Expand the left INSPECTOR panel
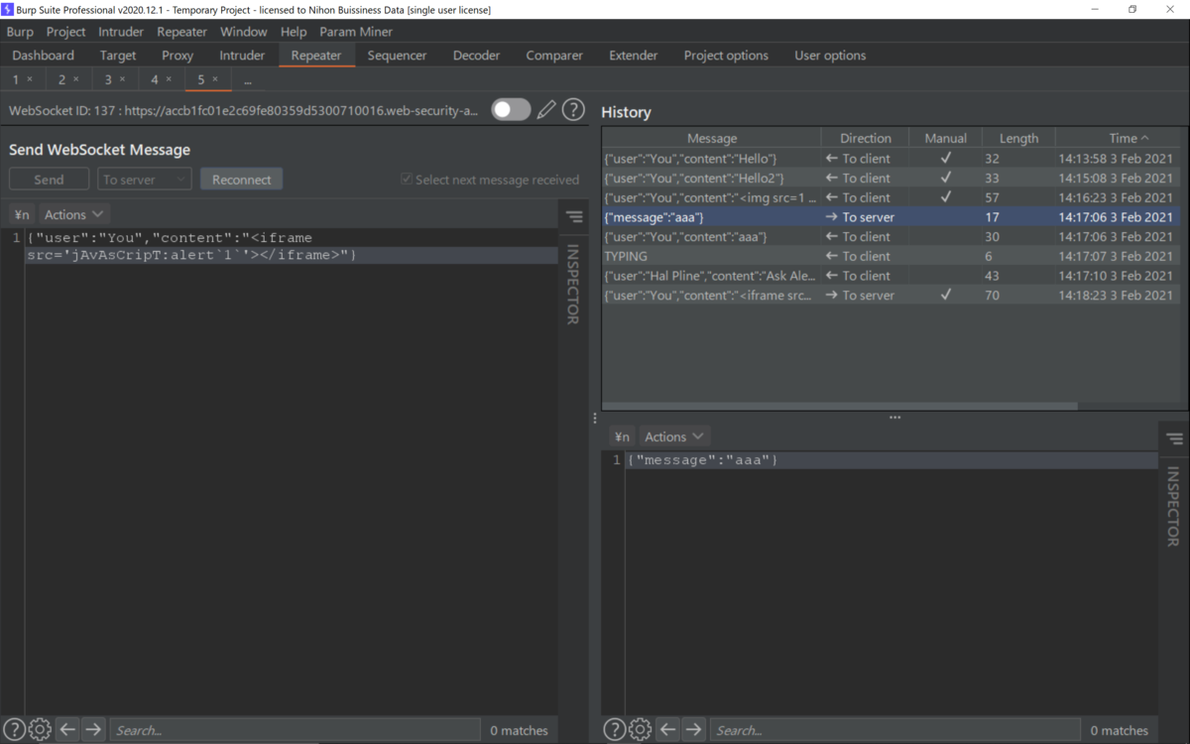The height and width of the screenshot is (744, 1190). coord(573,284)
